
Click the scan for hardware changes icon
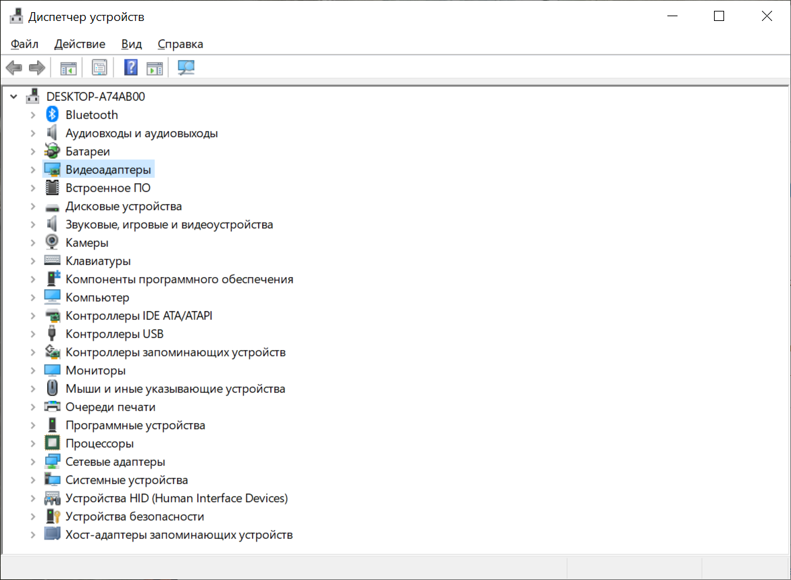click(186, 68)
